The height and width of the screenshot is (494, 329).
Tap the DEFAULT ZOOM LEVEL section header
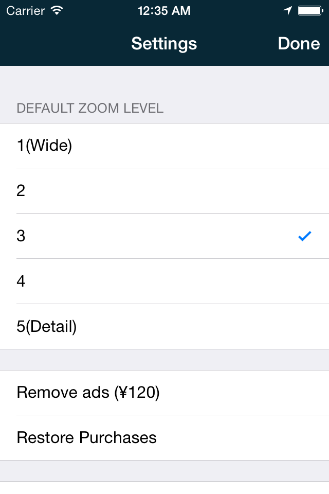[x=90, y=109]
